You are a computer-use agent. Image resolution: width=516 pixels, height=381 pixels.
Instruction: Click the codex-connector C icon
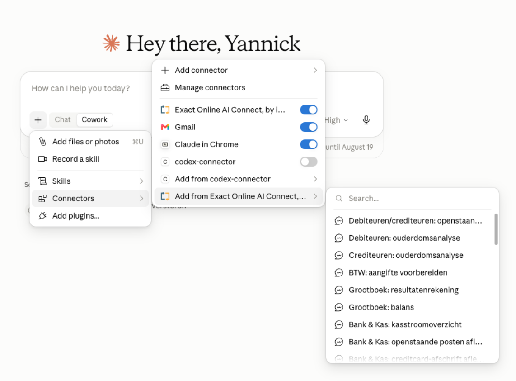[165, 162]
